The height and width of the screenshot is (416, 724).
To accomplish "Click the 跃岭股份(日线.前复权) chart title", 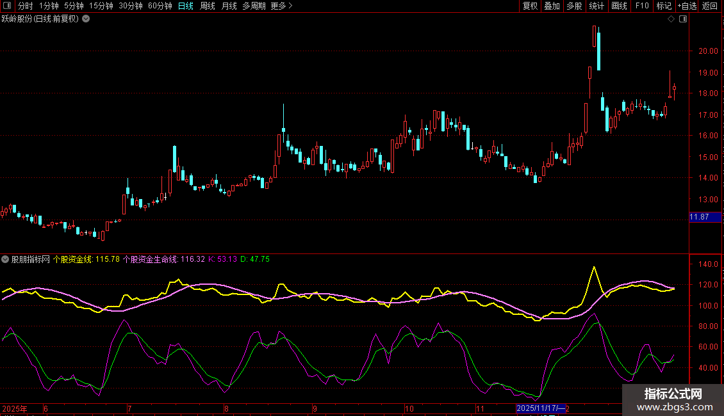I will point(40,19).
